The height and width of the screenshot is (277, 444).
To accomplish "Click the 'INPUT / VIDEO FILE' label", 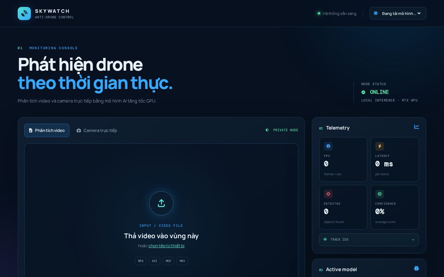I will point(161,226).
